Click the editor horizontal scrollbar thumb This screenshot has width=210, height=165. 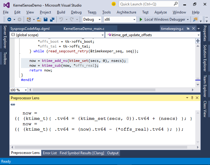(94, 90)
